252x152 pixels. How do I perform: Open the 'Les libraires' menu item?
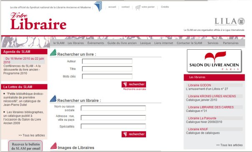76,43
